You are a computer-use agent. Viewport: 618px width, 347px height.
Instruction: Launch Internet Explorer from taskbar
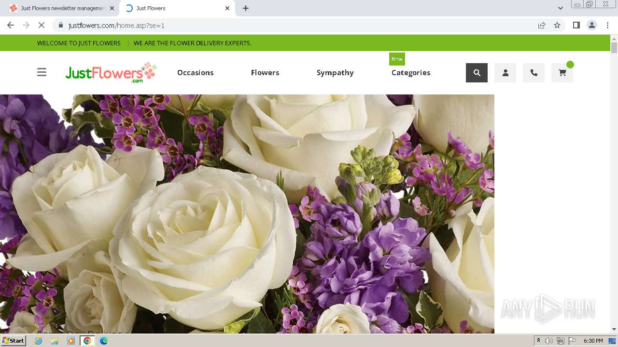(38, 341)
